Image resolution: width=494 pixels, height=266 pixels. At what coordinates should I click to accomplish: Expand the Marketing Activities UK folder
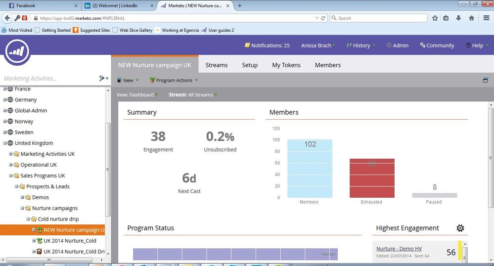11,154
